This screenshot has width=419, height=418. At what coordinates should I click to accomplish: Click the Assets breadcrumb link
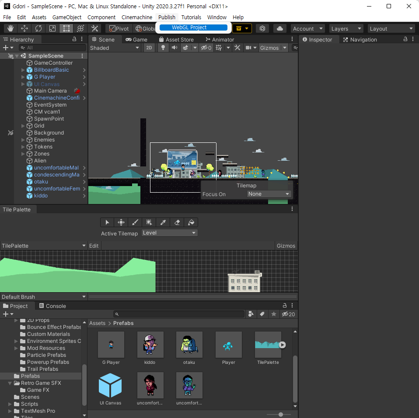[x=97, y=323]
